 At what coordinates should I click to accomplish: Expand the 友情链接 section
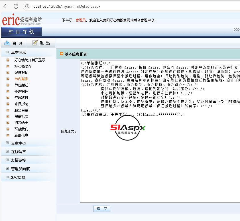click(x=7, y=160)
